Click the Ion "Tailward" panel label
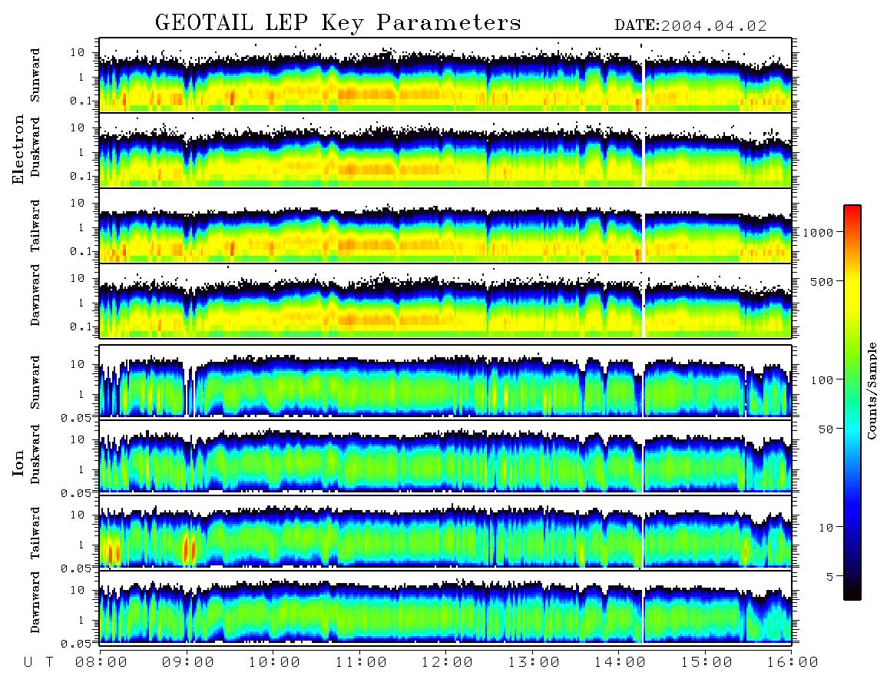Screen dimensions: 877x676 pyautogui.click(x=35, y=533)
